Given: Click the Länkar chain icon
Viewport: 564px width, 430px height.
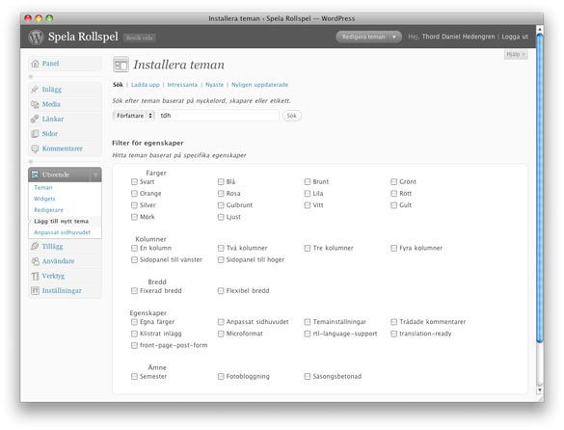Looking at the screenshot, I should coord(35,119).
